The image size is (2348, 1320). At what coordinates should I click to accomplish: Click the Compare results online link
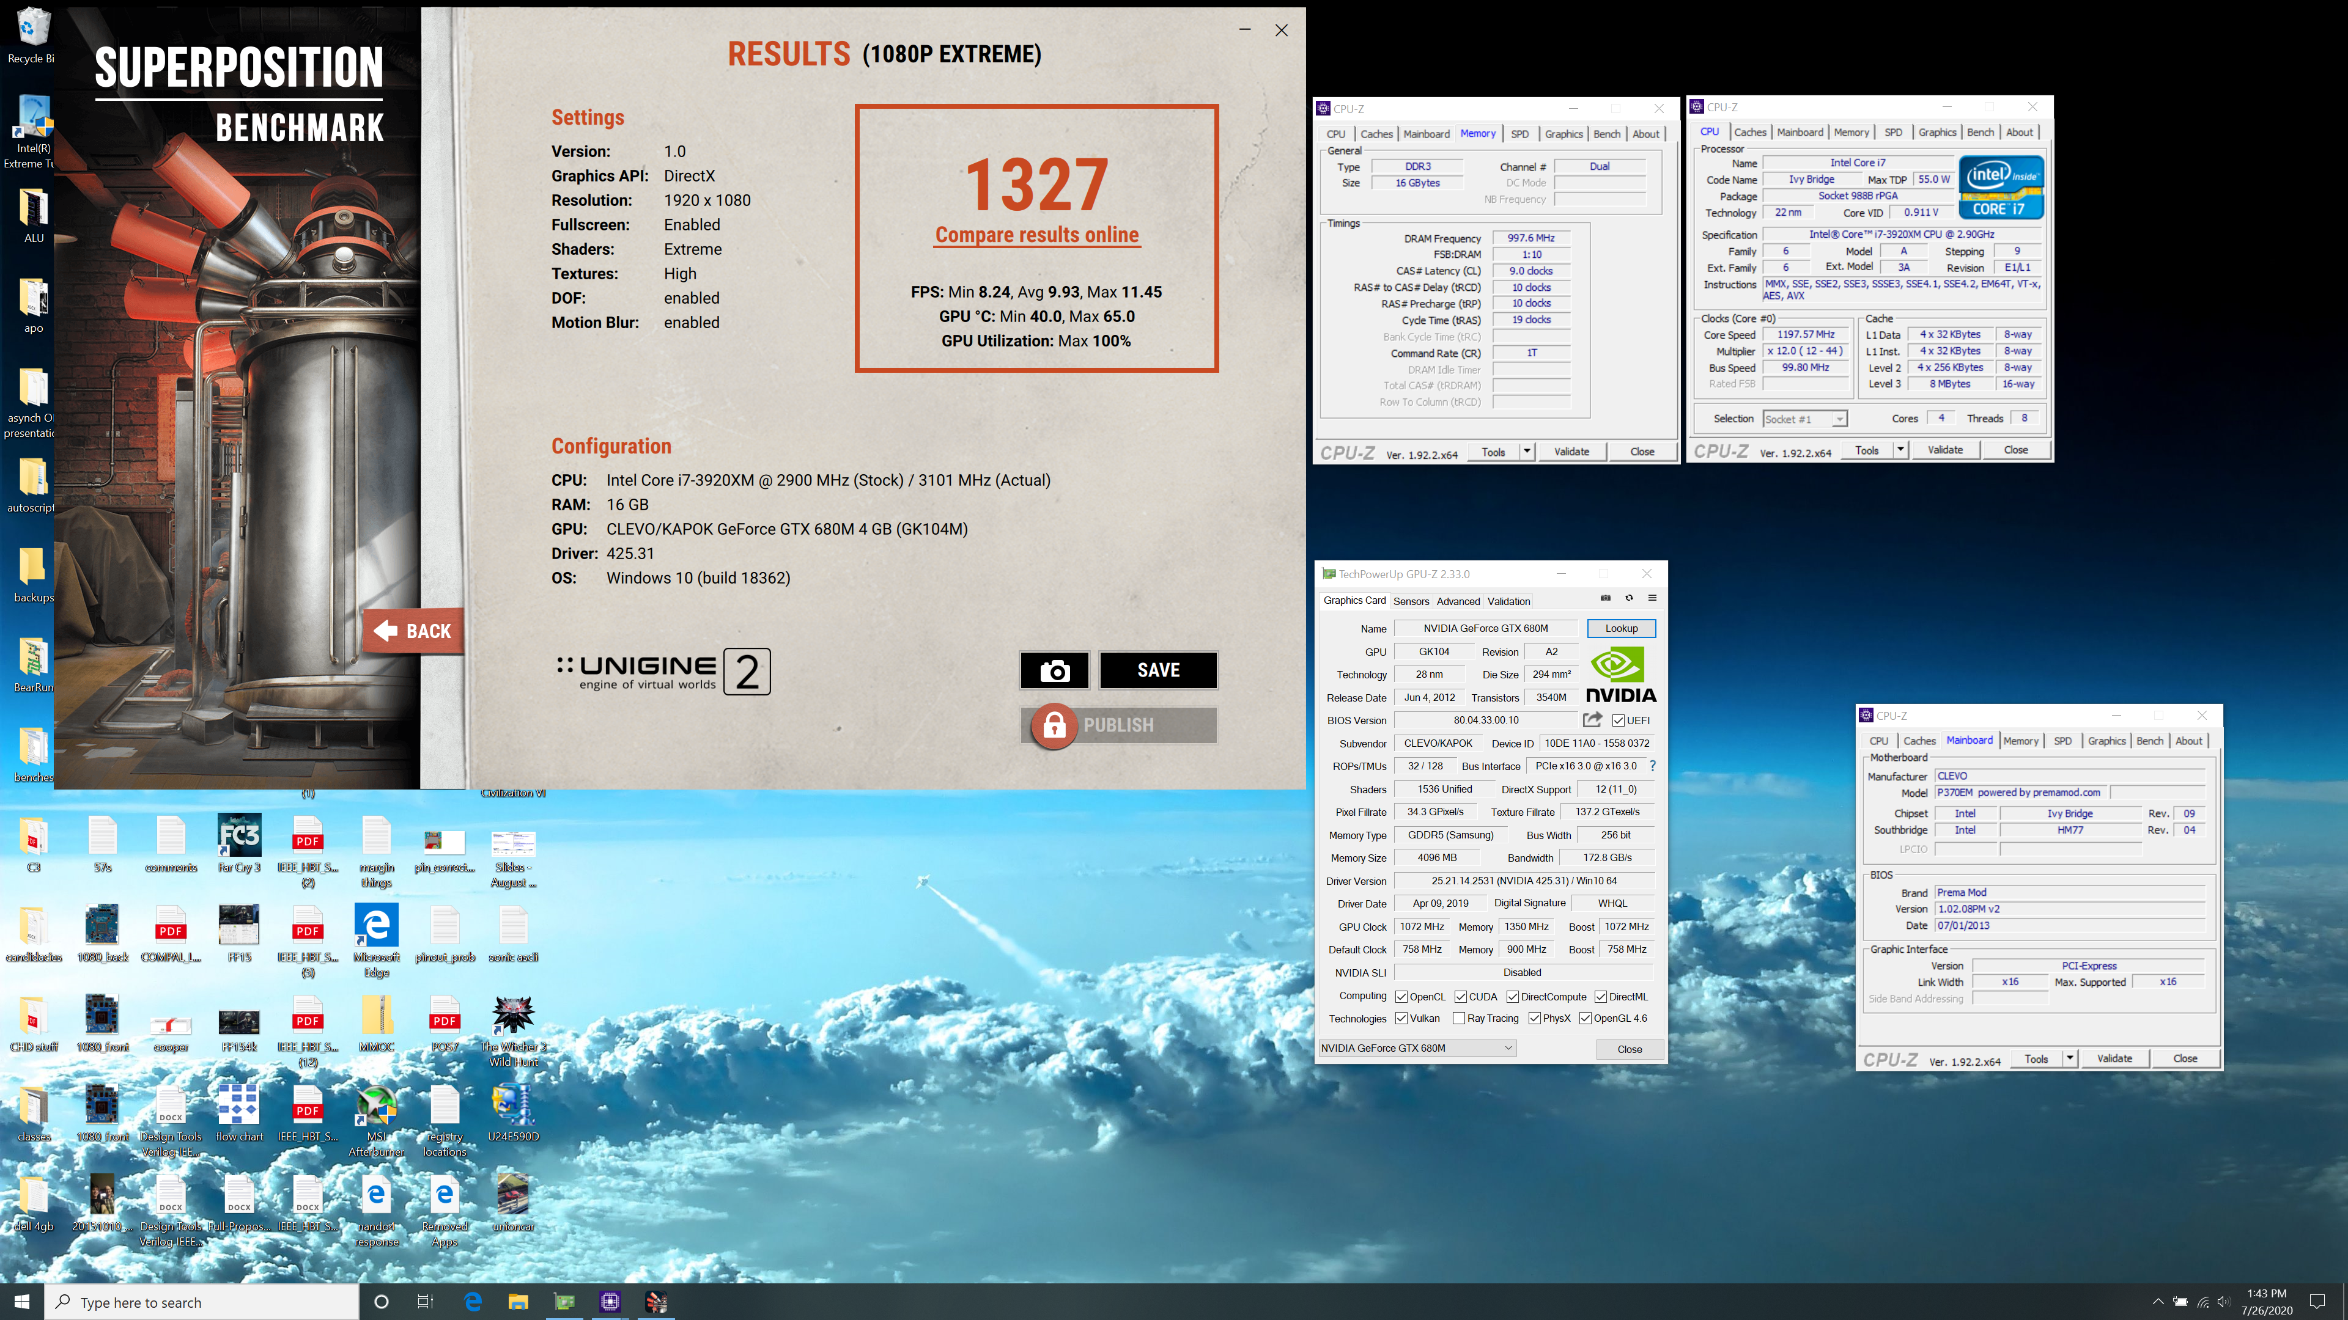click(x=1037, y=235)
